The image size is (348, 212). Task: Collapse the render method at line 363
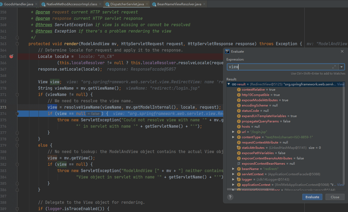click(x=17, y=44)
